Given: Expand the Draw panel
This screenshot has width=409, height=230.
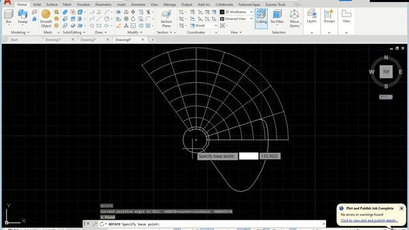Looking at the screenshot, I should (101, 33).
